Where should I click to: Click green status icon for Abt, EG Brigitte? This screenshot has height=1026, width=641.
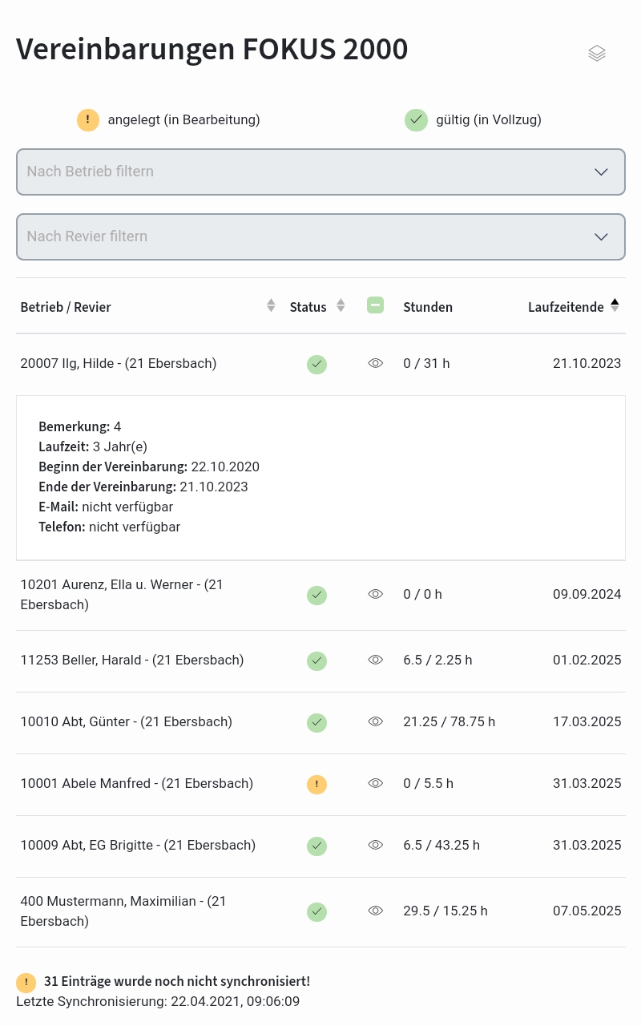tap(316, 846)
